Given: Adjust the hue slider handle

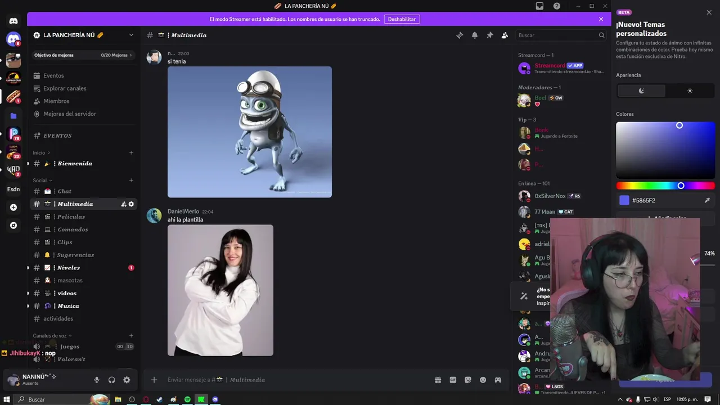Looking at the screenshot, I should point(681,186).
